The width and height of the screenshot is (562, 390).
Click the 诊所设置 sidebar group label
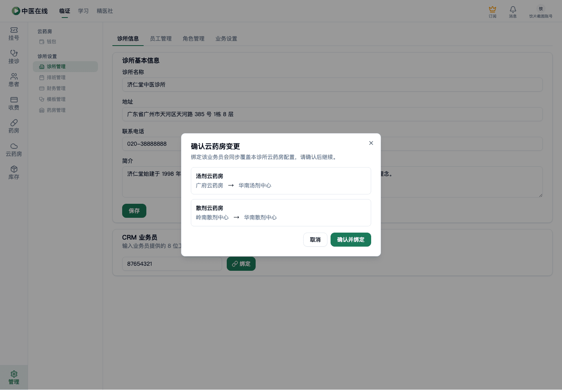pos(47,56)
